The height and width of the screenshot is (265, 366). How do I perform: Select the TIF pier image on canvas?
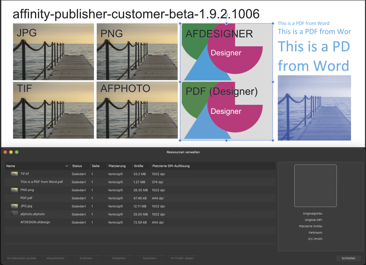click(x=53, y=110)
